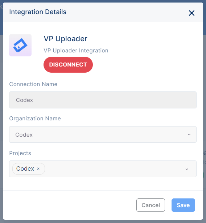The image size is (206, 223).
Task: Cancel the integration changes
Action: point(151,205)
